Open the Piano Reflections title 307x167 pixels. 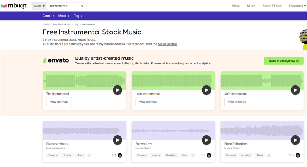click(x=236, y=144)
